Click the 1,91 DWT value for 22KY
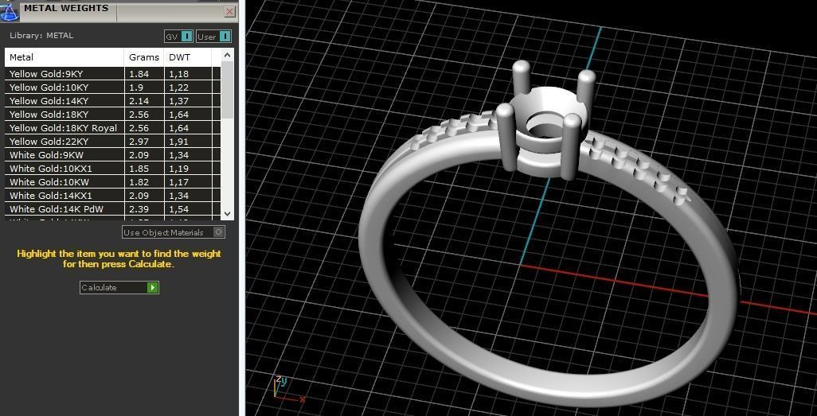The height and width of the screenshot is (416, 817). [x=178, y=141]
